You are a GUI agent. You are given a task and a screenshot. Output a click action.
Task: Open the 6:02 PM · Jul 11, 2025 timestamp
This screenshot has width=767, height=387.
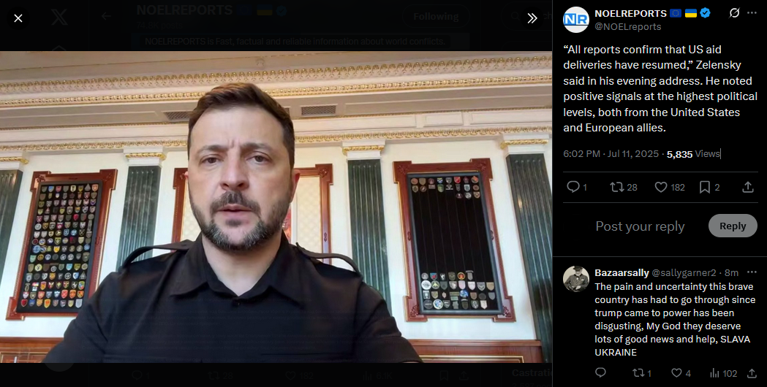pos(611,154)
